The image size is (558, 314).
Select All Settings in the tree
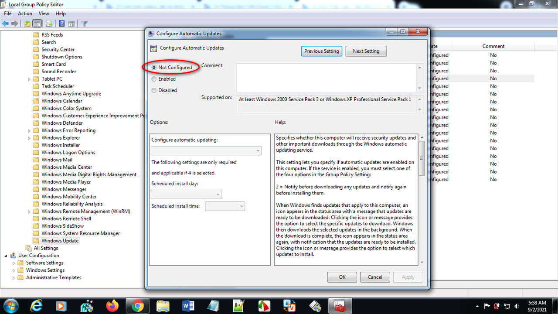pyautogui.click(x=46, y=248)
